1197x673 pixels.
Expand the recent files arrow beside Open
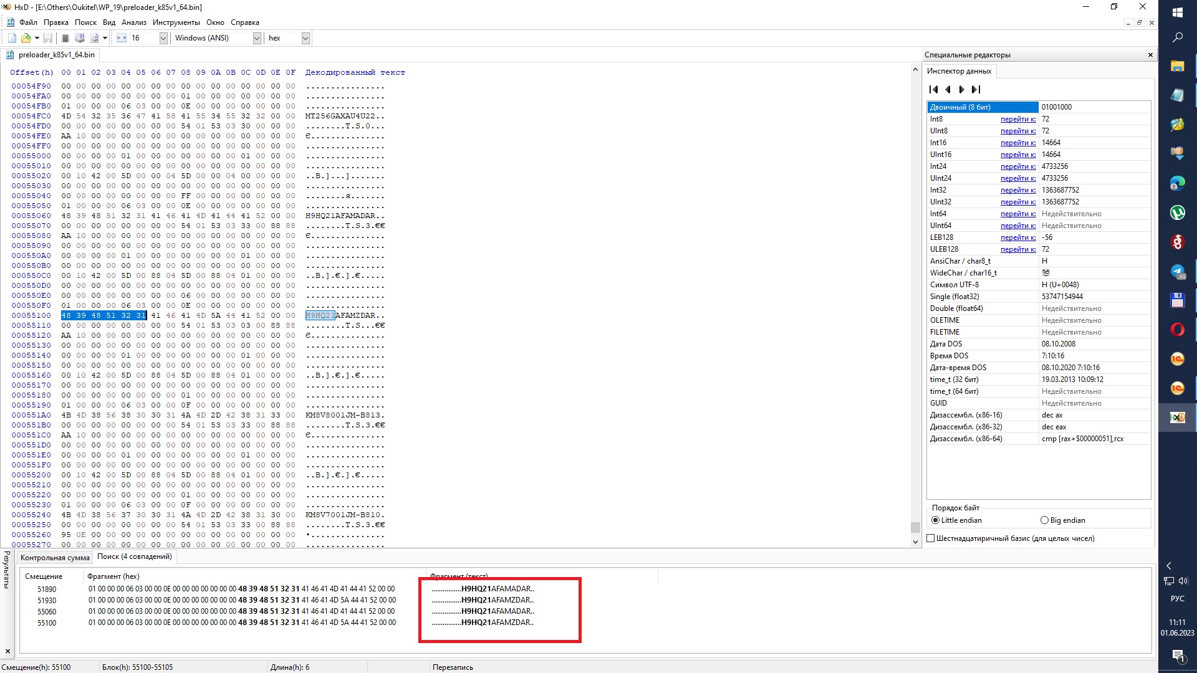[x=37, y=38]
